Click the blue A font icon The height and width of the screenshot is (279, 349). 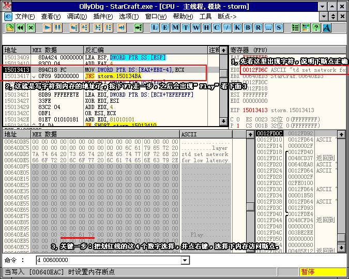coord(327,28)
